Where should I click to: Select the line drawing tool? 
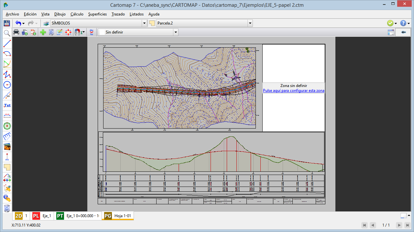[7, 43]
